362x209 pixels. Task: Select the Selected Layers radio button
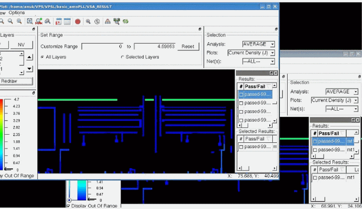click(122, 57)
